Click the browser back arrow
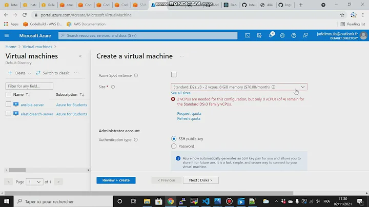This screenshot has height=207, width=369. tap(6, 15)
